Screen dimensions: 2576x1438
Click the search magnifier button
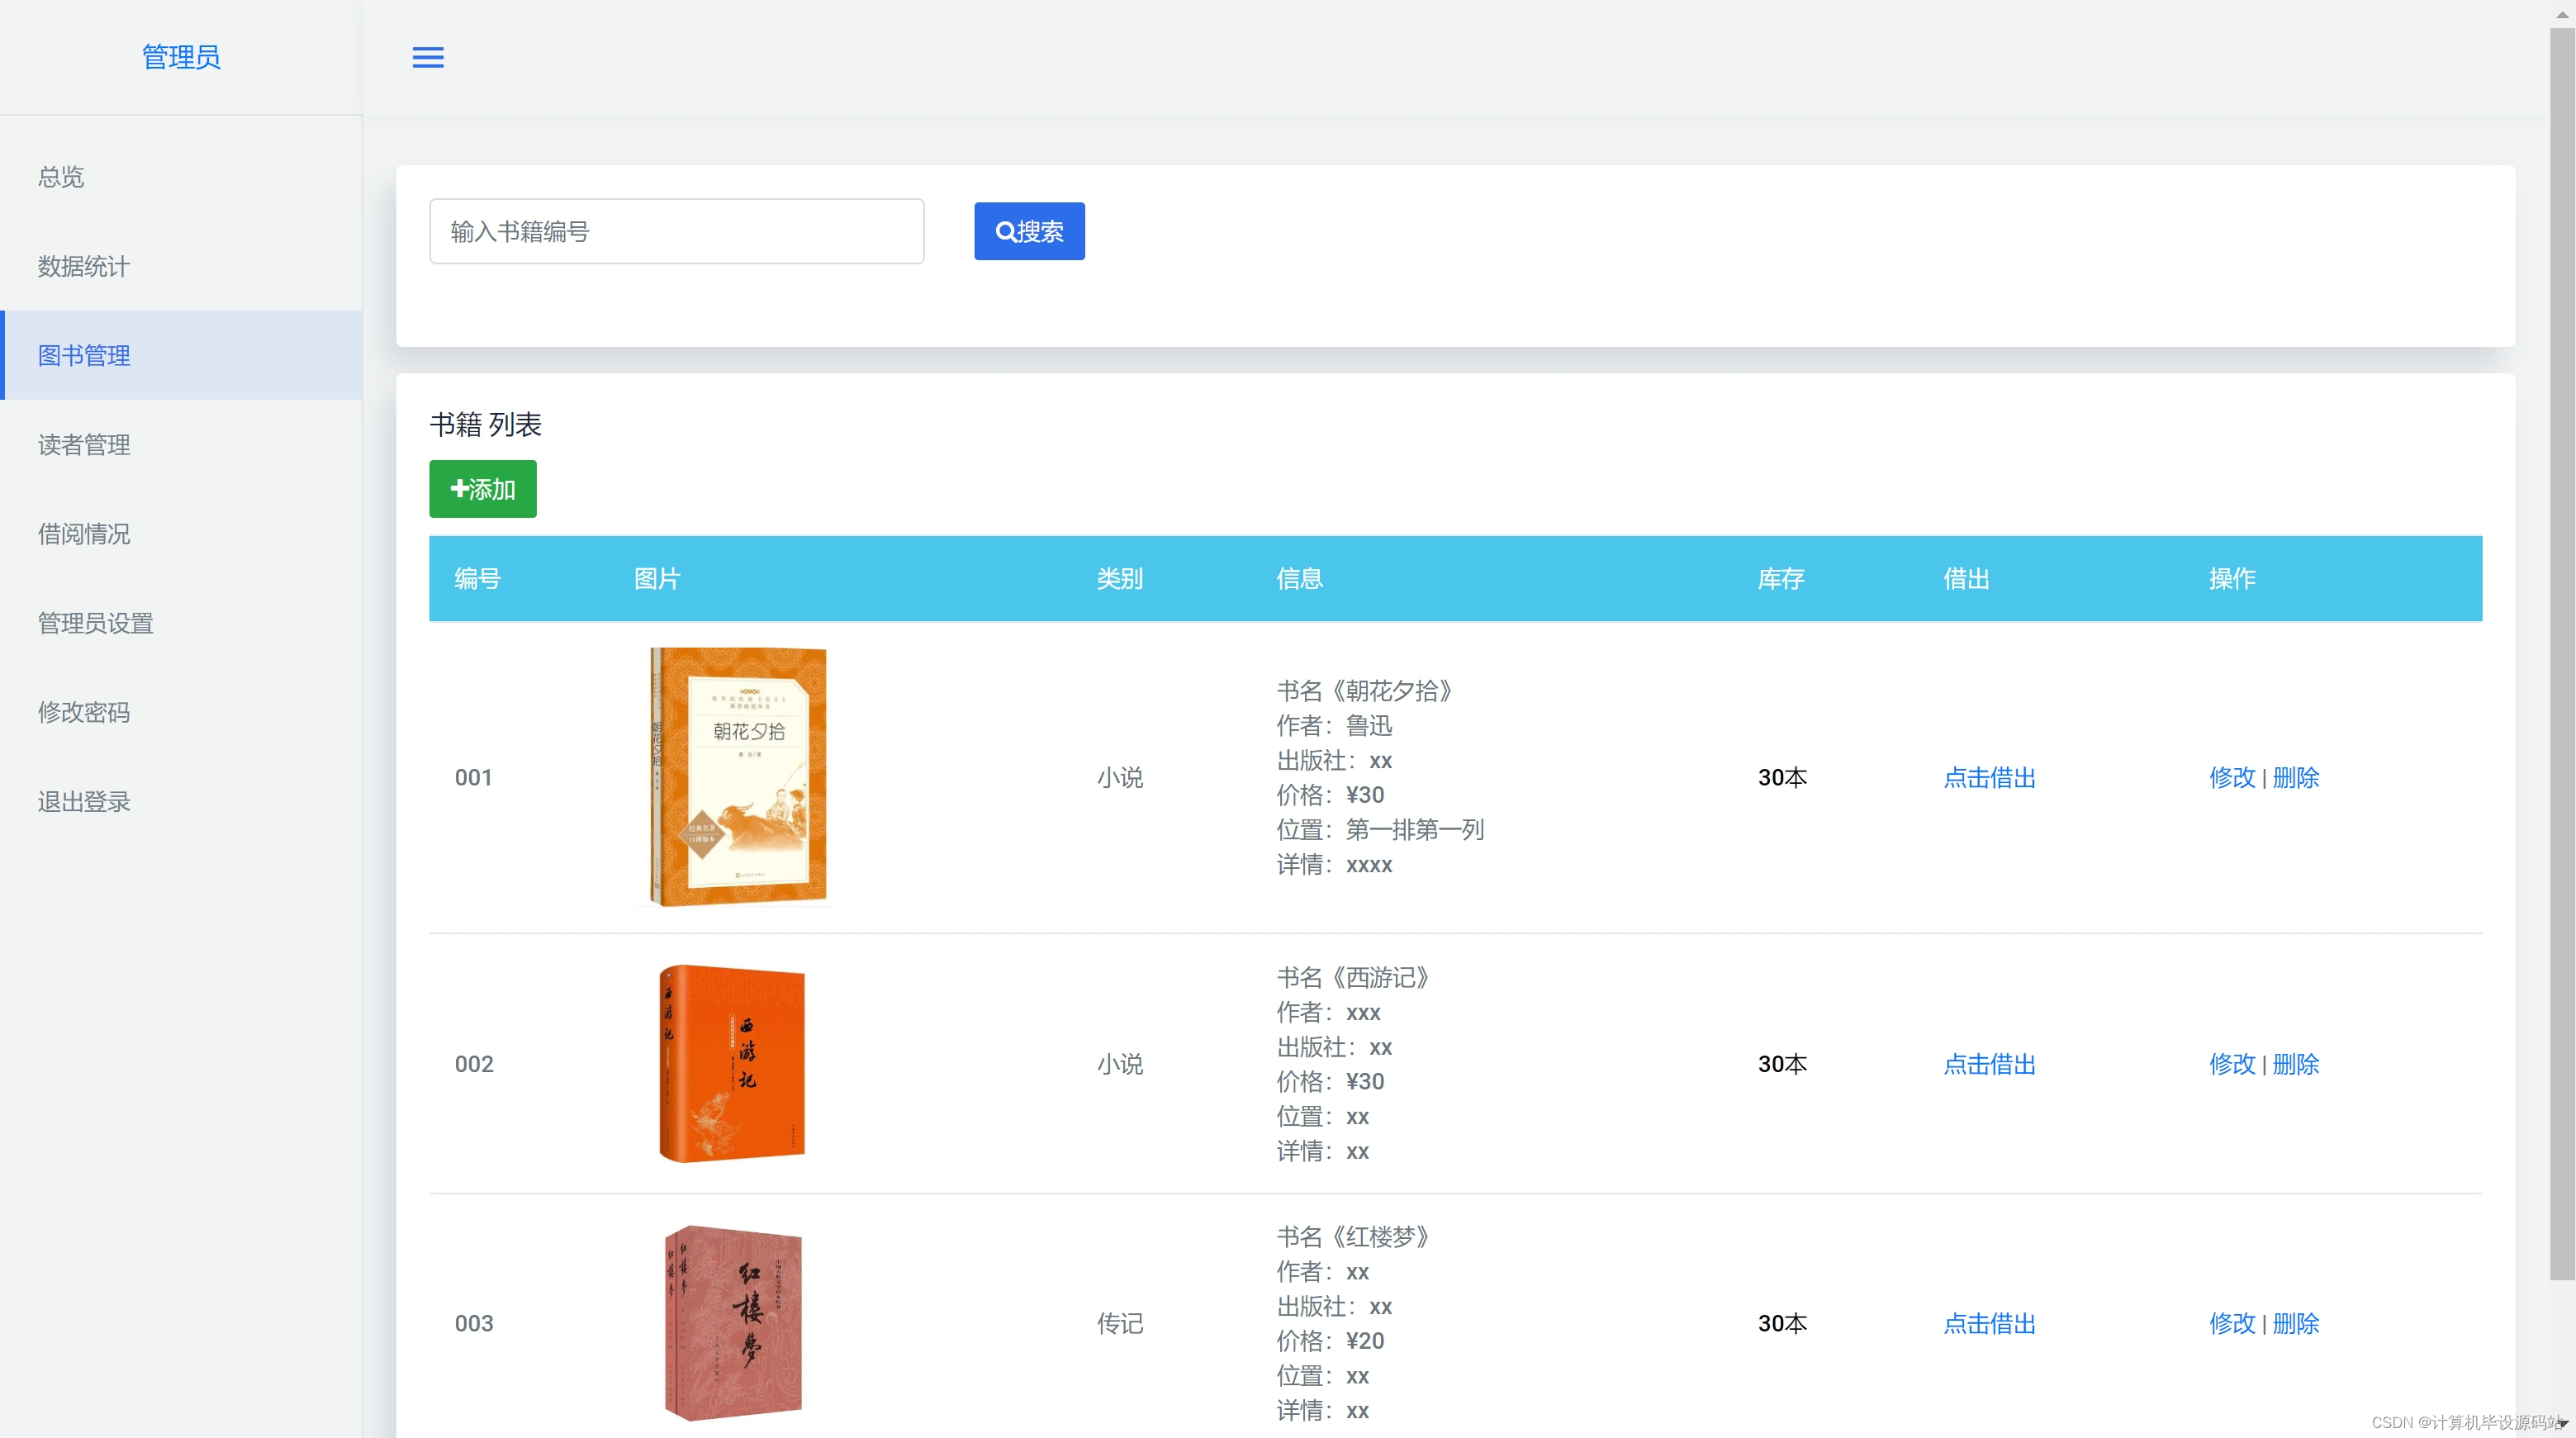click(x=1029, y=231)
